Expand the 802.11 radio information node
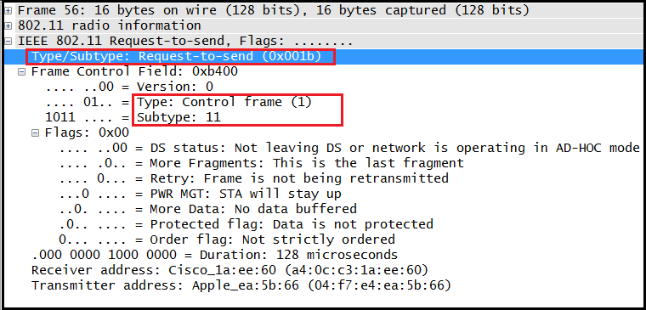Screen dimensions: 646x310 tap(8, 26)
